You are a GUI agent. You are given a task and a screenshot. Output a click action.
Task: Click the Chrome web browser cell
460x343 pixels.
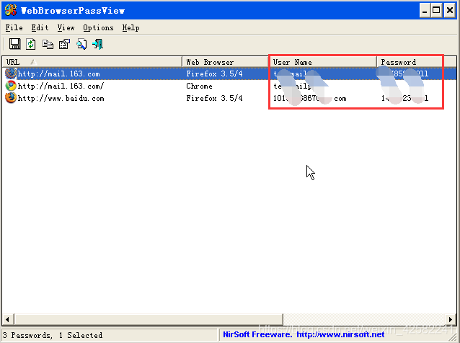coord(199,86)
